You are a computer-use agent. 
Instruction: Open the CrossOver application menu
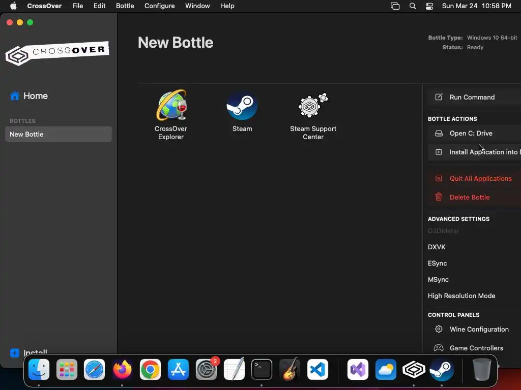click(x=44, y=6)
